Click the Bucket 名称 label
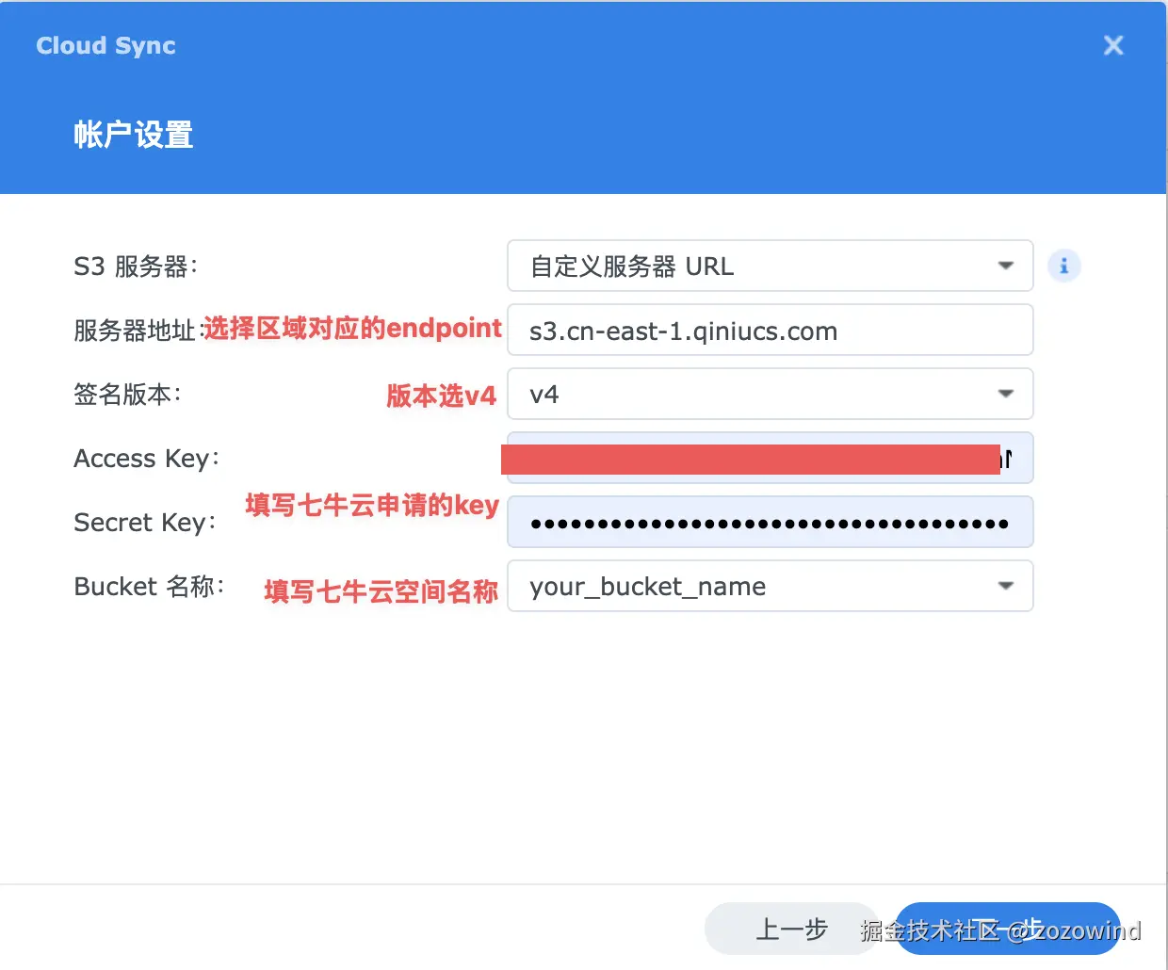The width and height of the screenshot is (1168, 970). 149,587
